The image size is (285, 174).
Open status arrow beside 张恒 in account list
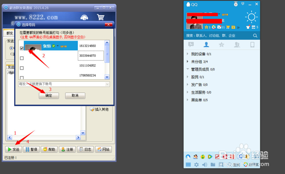coord(58,46)
